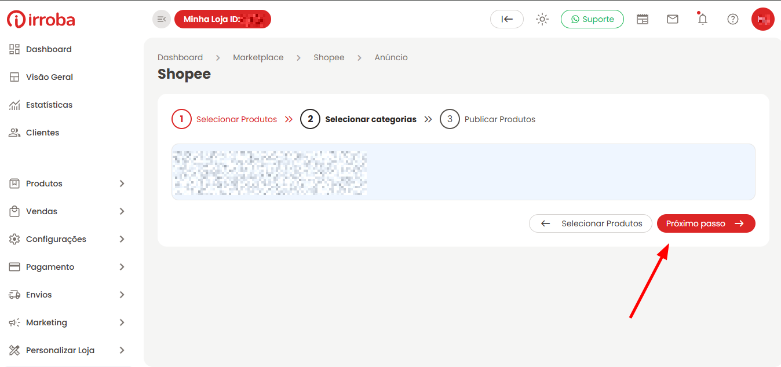This screenshot has width=781, height=367.
Task: Click the irroba logo
Action: pos(41,19)
